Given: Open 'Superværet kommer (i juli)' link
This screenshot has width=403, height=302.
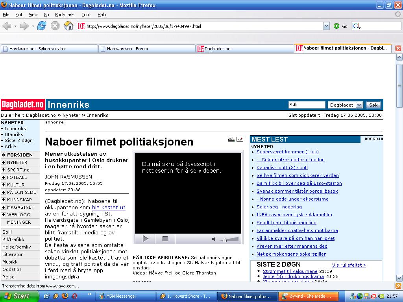Looking at the screenshot, I should coord(288,152).
